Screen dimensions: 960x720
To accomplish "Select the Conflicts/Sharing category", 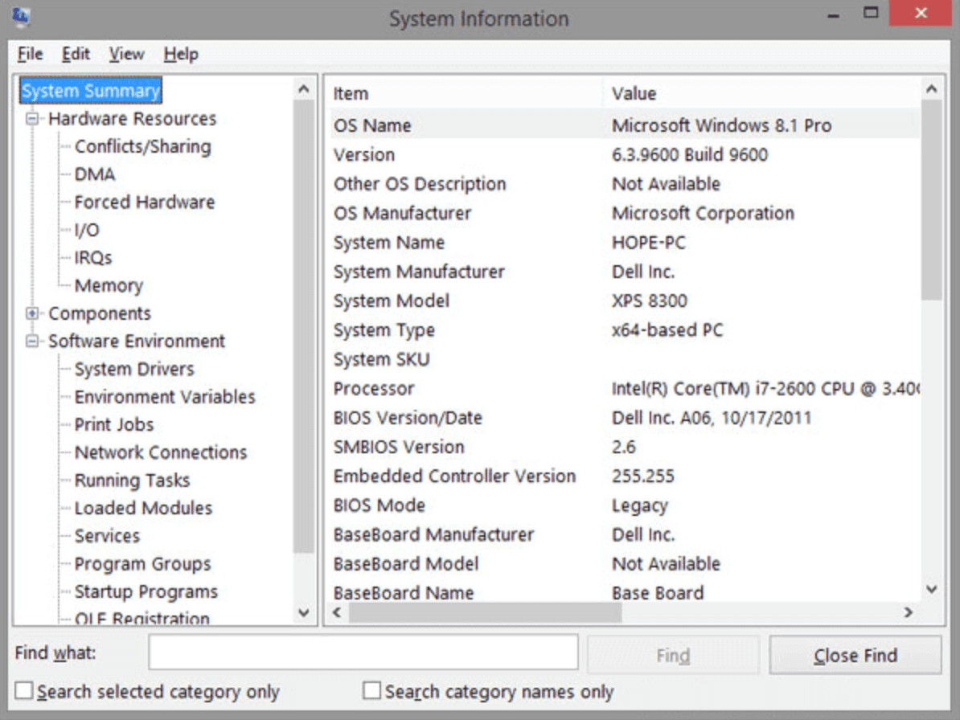I will [x=142, y=146].
